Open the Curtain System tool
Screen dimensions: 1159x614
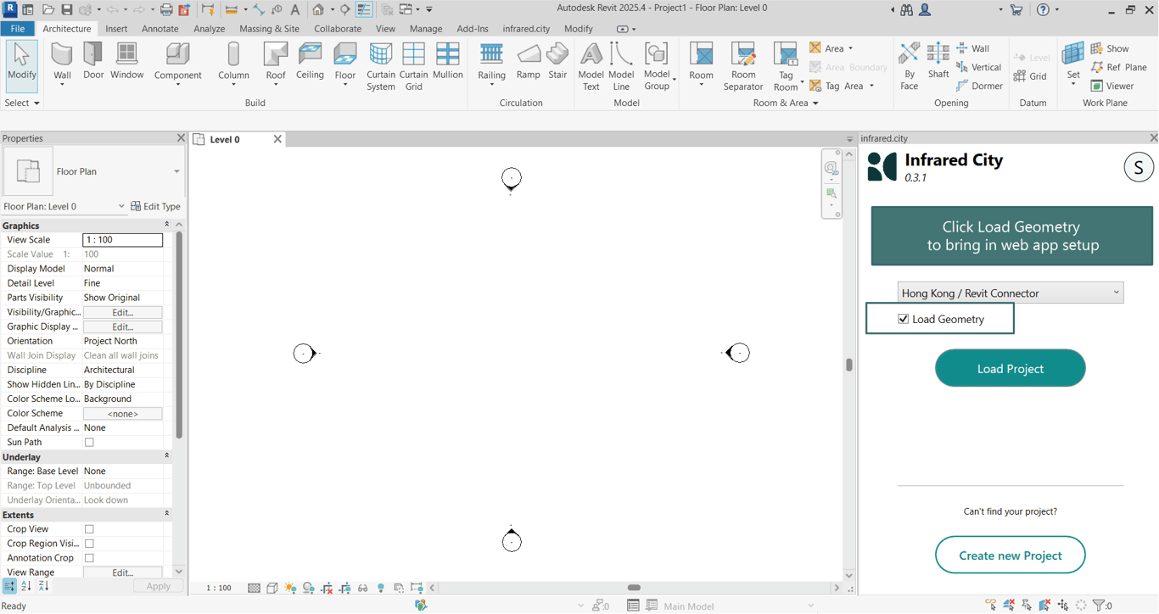[x=381, y=66]
